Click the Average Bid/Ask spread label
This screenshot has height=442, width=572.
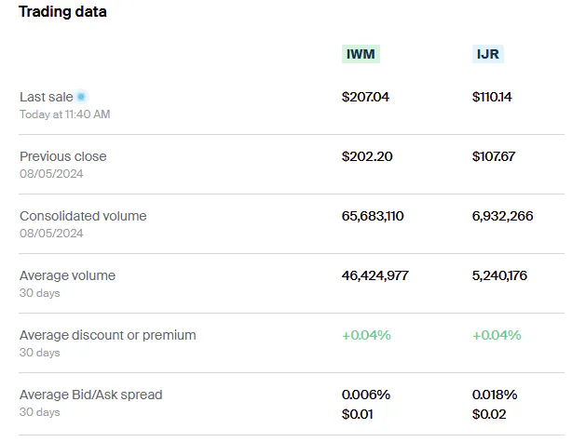(91, 395)
